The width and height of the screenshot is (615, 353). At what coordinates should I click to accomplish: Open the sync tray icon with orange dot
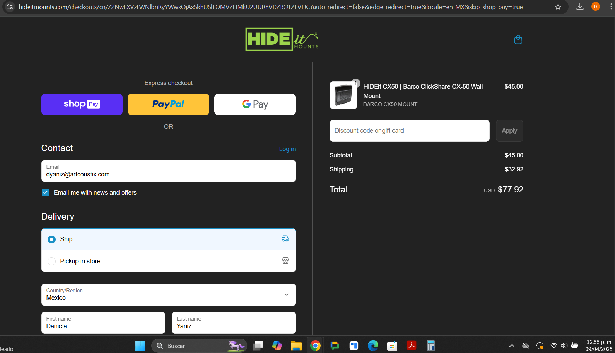pyautogui.click(x=540, y=346)
